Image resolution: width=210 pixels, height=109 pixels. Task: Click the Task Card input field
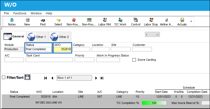click(x=49, y=60)
